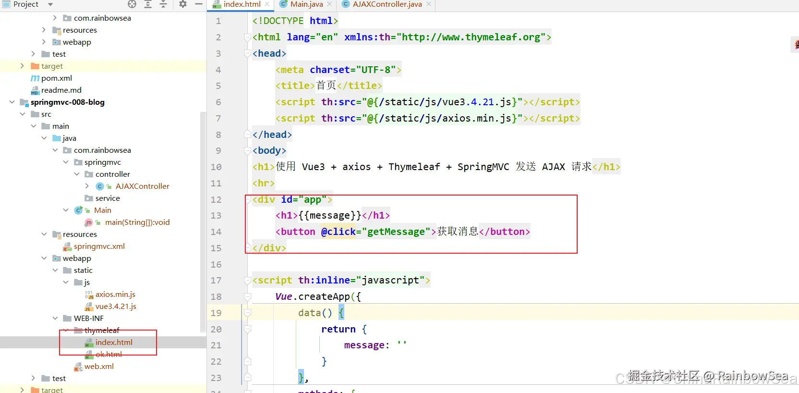
Task: Switch to the Main.java tab
Action: (306, 4)
